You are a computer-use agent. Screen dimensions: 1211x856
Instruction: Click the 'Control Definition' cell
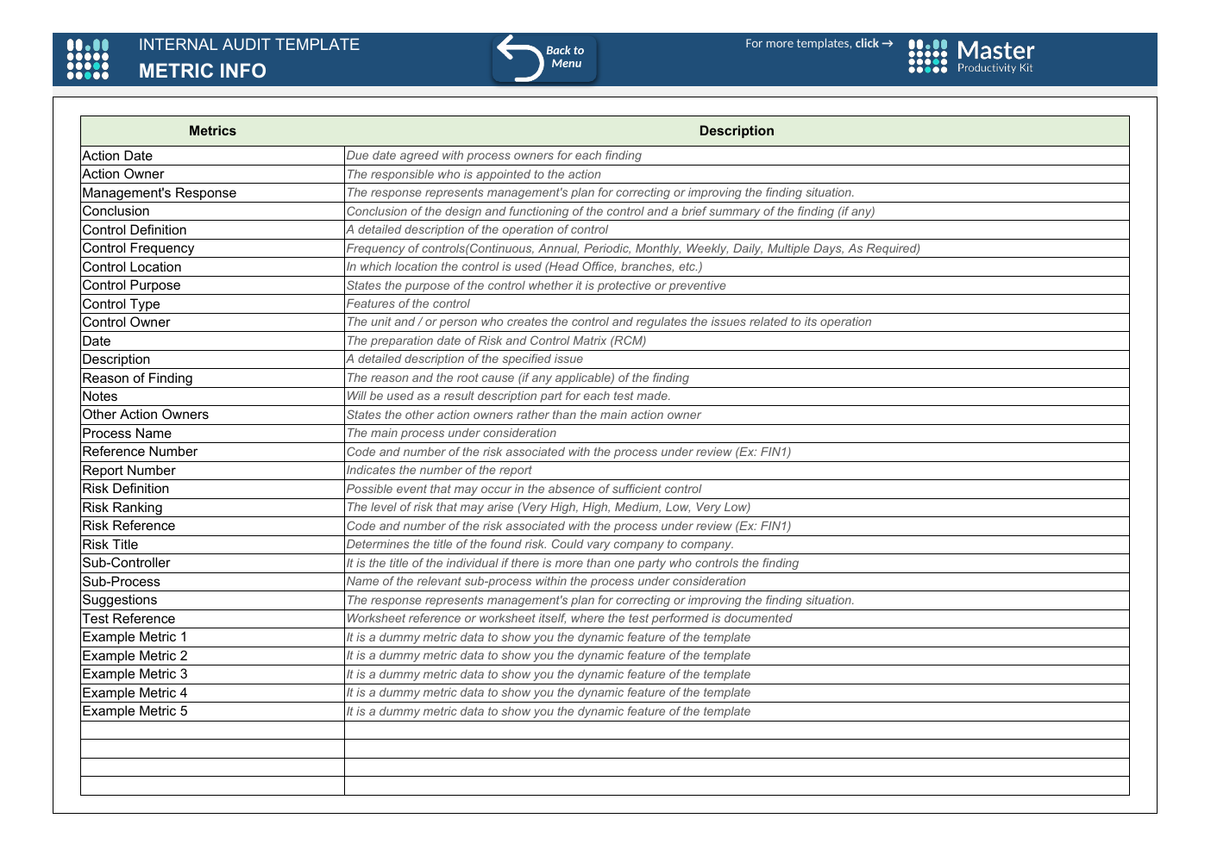212,230
